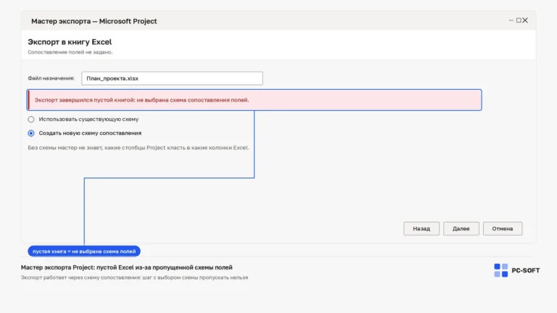The width and height of the screenshot is (557, 313).
Task: Select 'Создать новую схему сопоставления' radio button
Action: pos(31,133)
